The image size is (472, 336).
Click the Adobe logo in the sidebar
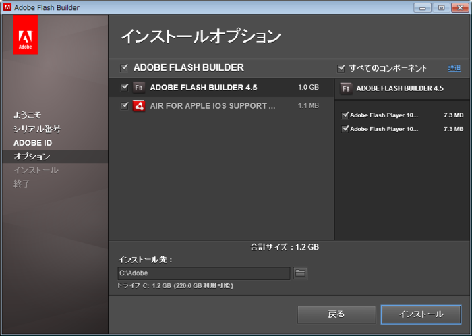[26, 34]
